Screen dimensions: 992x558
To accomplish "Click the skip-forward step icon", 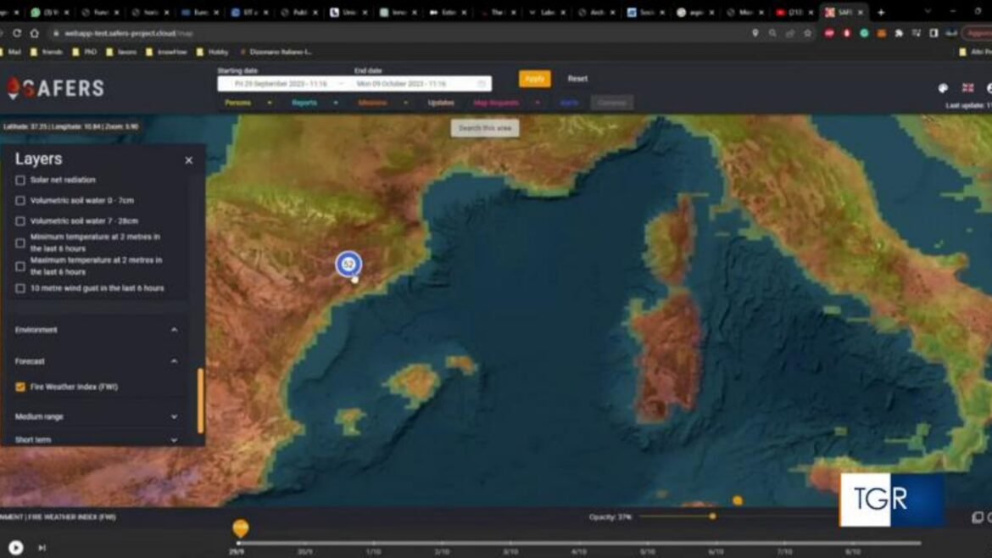I will coord(42,548).
